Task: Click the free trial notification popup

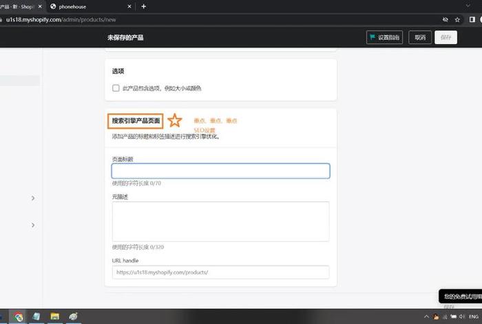Action: [x=461, y=296]
